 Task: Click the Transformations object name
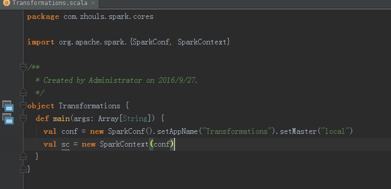click(x=89, y=106)
